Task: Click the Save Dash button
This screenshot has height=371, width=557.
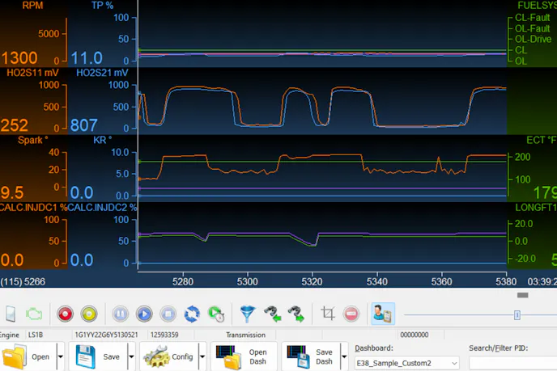Action: [x=312, y=356]
